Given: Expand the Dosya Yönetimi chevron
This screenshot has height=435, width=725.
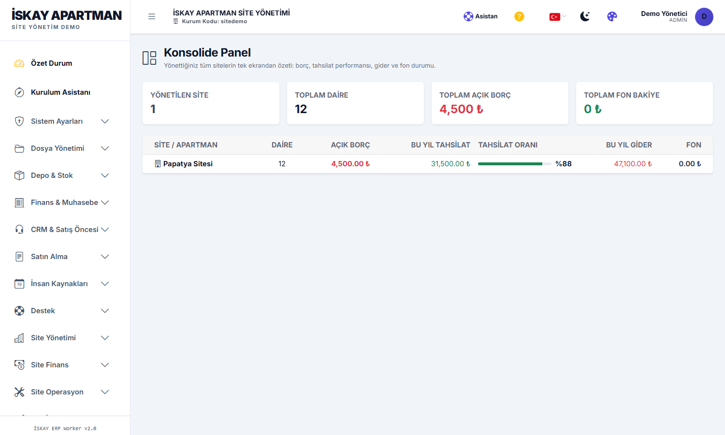Looking at the screenshot, I should point(105,148).
